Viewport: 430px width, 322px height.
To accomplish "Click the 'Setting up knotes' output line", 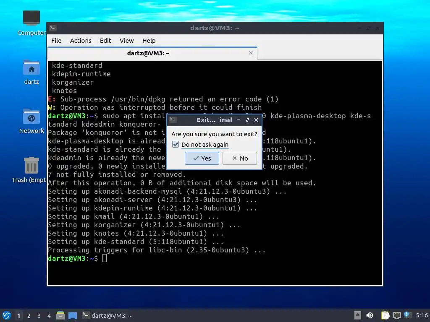I will 136,233.
